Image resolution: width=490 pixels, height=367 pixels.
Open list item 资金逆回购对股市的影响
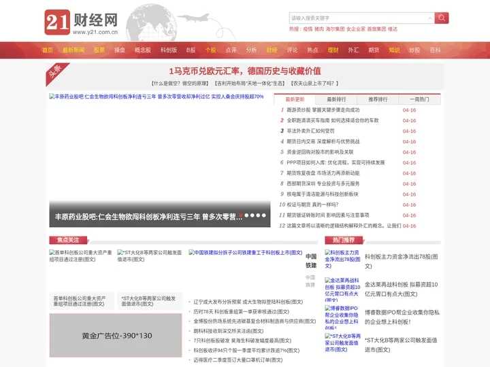point(320,152)
